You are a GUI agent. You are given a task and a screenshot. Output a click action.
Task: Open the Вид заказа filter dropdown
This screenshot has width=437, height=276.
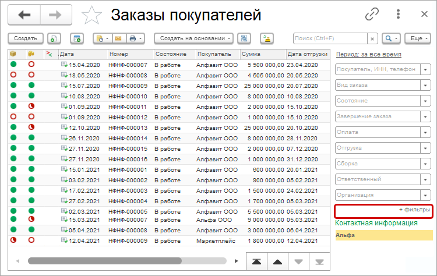[x=425, y=85]
